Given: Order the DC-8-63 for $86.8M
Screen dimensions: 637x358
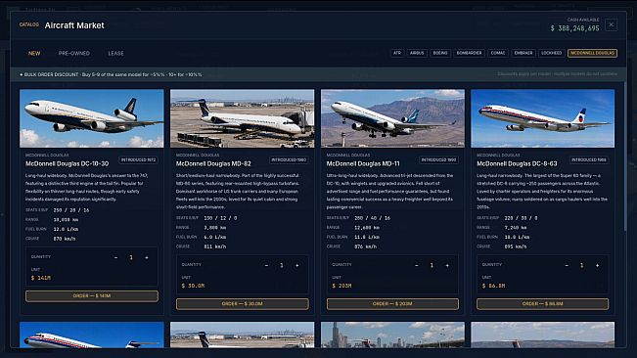Looking at the screenshot, I should (542, 303).
